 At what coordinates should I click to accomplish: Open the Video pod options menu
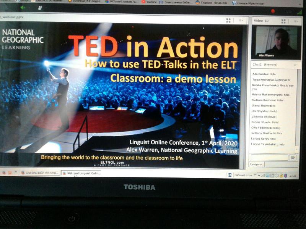296,21
